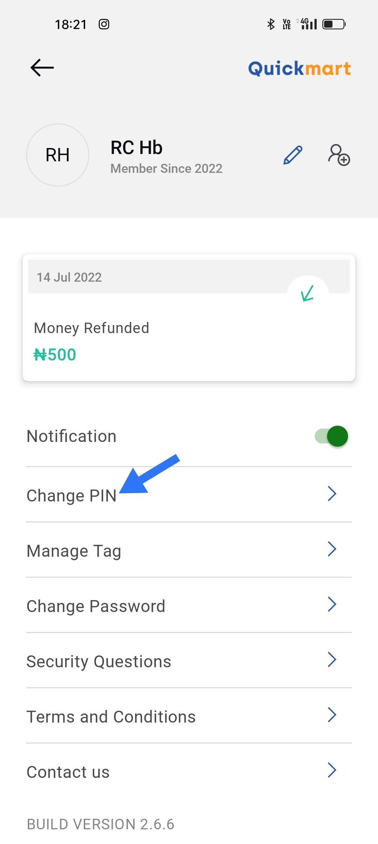Tap the back arrow icon
The width and height of the screenshot is (378, 844).
[42, 68]
